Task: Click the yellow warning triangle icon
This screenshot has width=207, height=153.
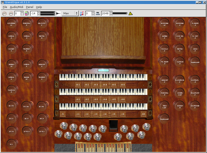Action: pos(130,13)
